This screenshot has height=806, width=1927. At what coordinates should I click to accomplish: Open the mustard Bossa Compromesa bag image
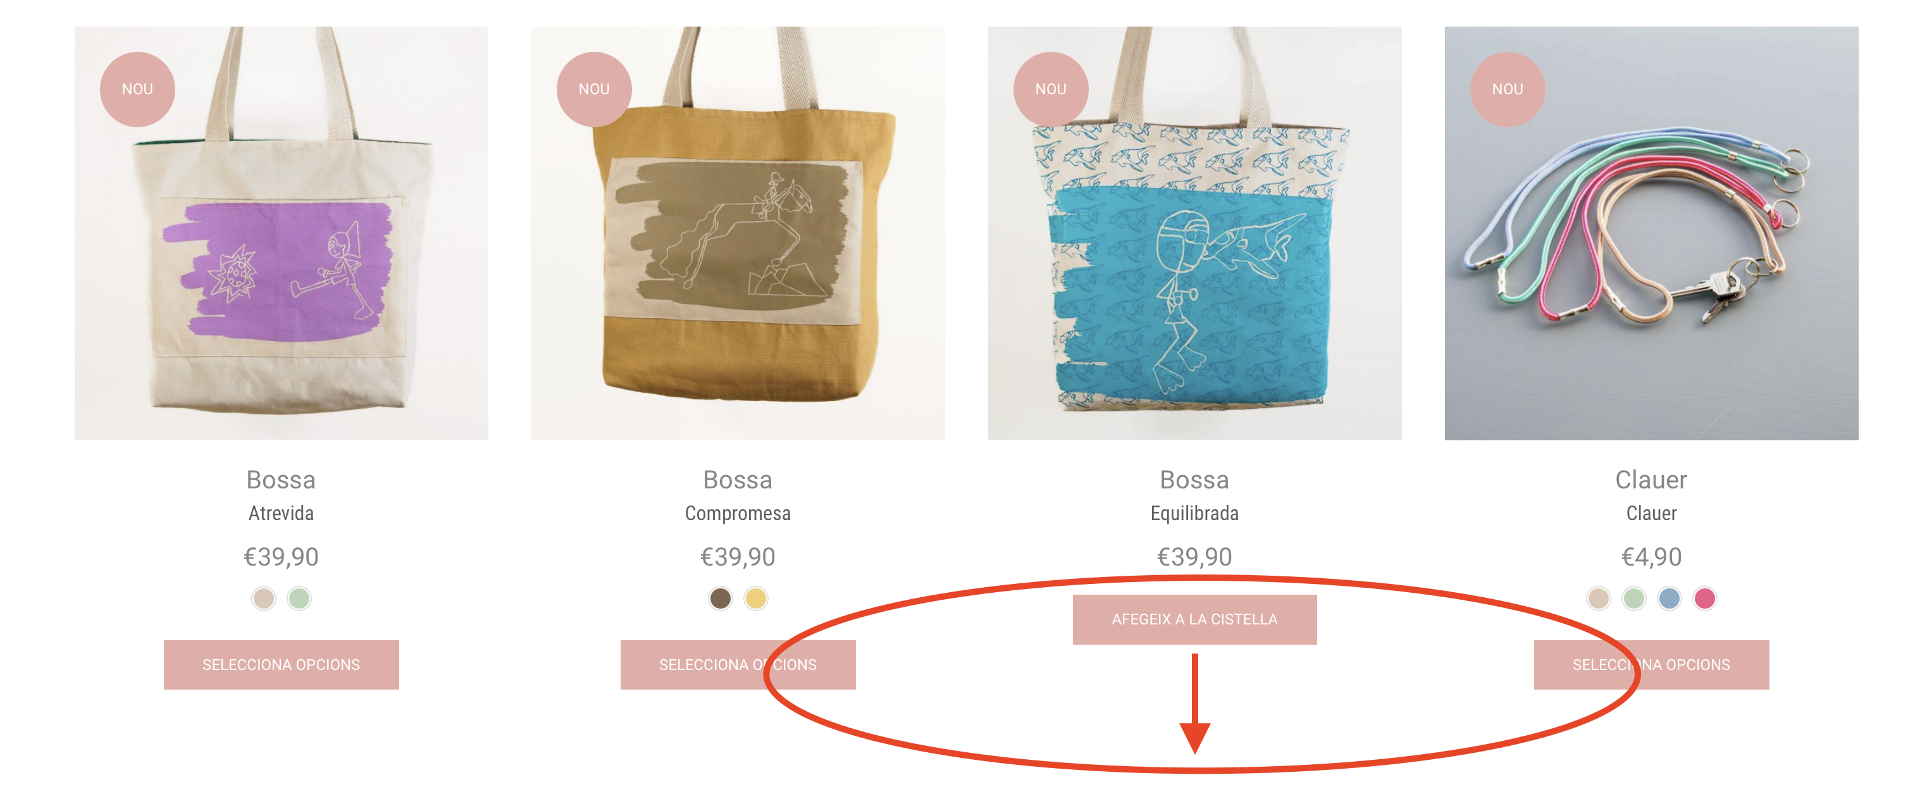pyautogui.click(x=738, y=233)
